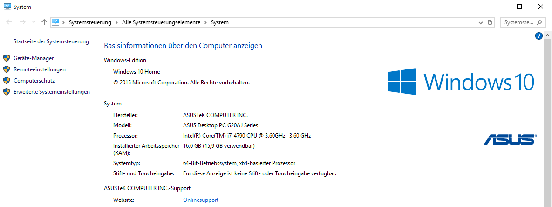The height and width of the screenshot is (207, 552).
Task: Select the Alle Systemsteuerungselemente breadcrumb
Action: click(161, 22)
